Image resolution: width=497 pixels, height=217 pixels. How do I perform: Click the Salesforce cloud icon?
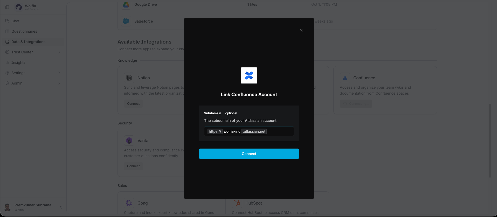click(126, 21)
